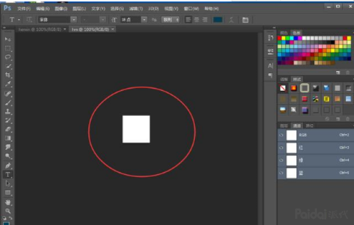
Task: Switch to the 颜色 Color tab
Action: coord(284,33)
